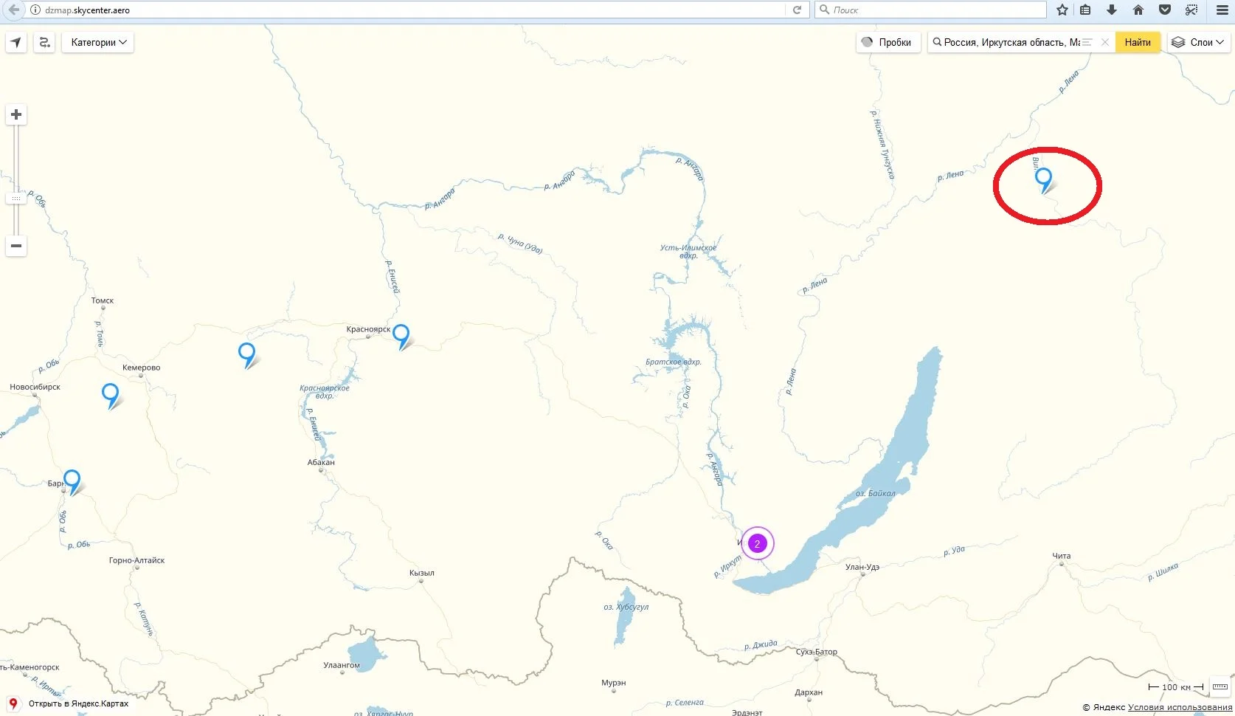This screenshot has width=1235, height=716.
Task: Open the Категории dropdown
Action: (x=97, y=42)
